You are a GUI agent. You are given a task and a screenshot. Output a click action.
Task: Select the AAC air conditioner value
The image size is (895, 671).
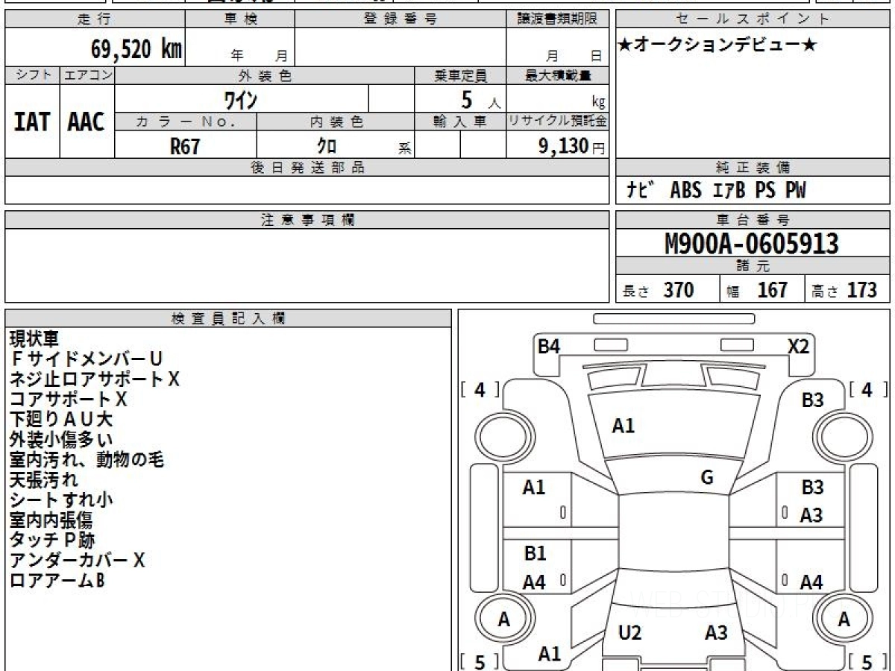tap(87, 122)
